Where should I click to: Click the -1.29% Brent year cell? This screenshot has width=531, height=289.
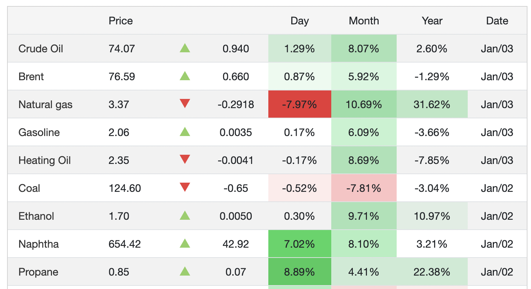tap(432, 76)
